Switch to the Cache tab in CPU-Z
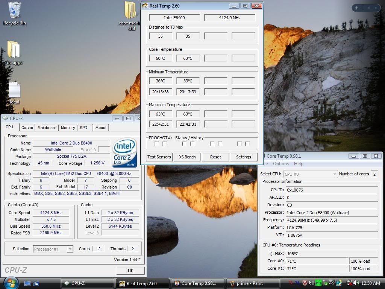The height and width of the screenshot is (289, 385). 27,128
